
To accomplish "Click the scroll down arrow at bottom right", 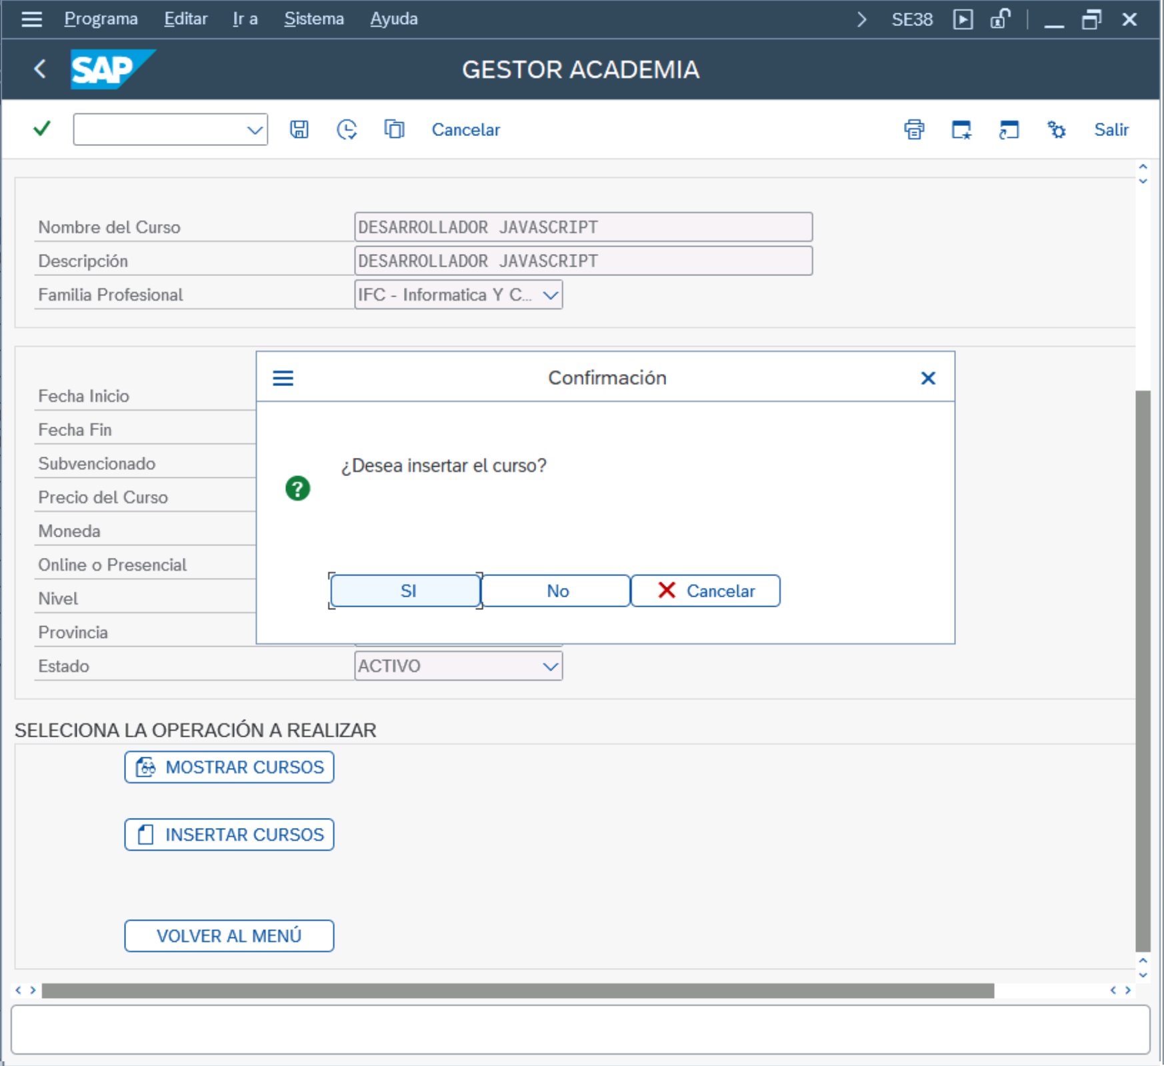I will [x=1143, y=975].
